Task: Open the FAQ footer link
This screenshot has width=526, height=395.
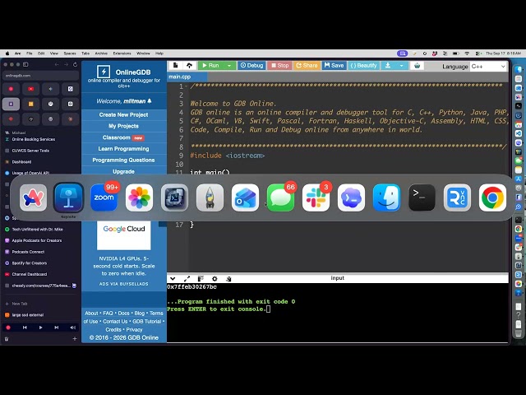Action: pyautogui.click(x=108, y=313)
